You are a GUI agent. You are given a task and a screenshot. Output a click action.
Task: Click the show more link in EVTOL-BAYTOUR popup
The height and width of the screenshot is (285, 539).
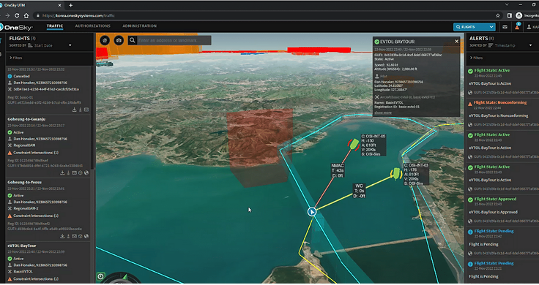(383, 113)
